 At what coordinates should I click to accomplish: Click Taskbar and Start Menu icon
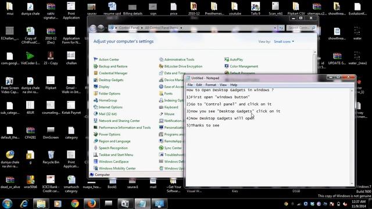pyautogui.click(x=95, y=155)
